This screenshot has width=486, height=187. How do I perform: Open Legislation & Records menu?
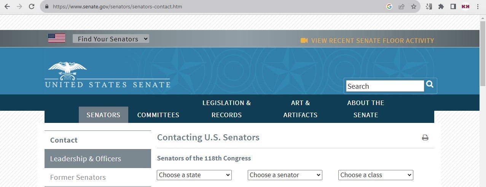226,109
